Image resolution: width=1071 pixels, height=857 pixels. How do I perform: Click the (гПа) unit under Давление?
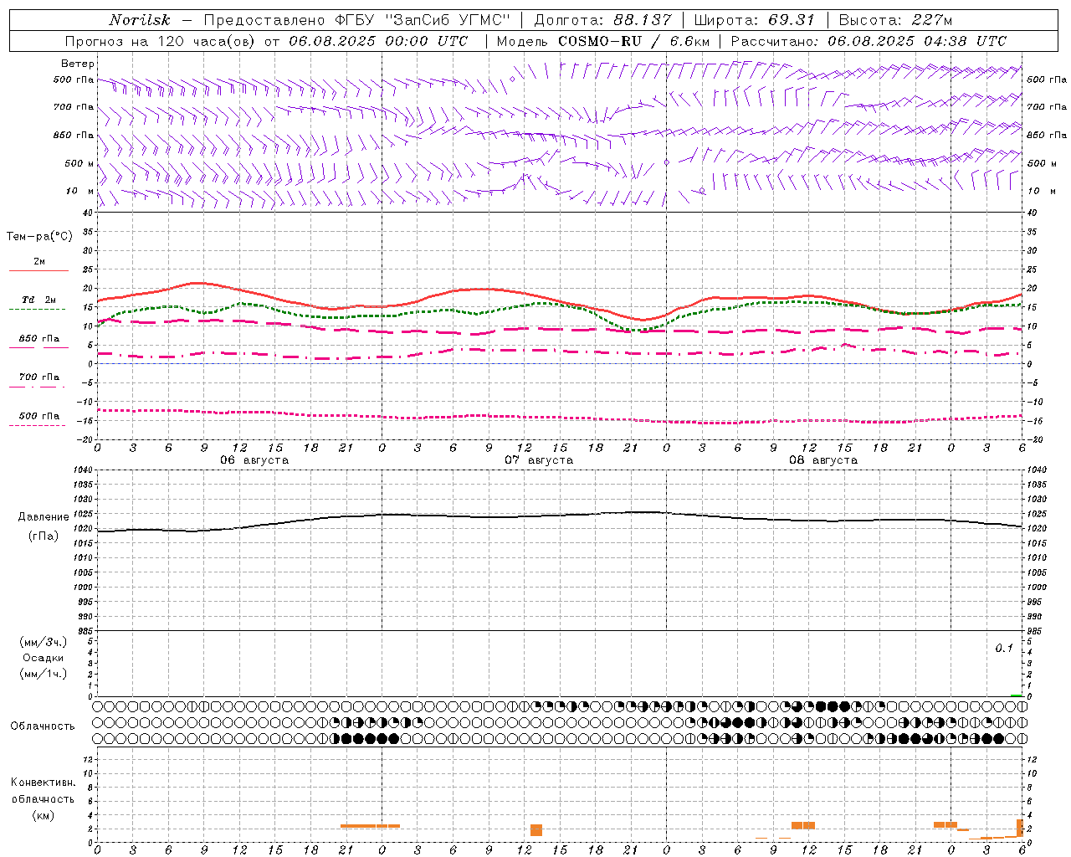[44, 536]
